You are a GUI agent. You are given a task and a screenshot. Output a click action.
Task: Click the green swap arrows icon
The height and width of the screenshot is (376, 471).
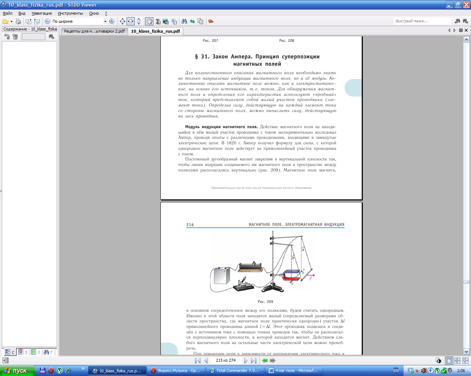click(192, 21)
